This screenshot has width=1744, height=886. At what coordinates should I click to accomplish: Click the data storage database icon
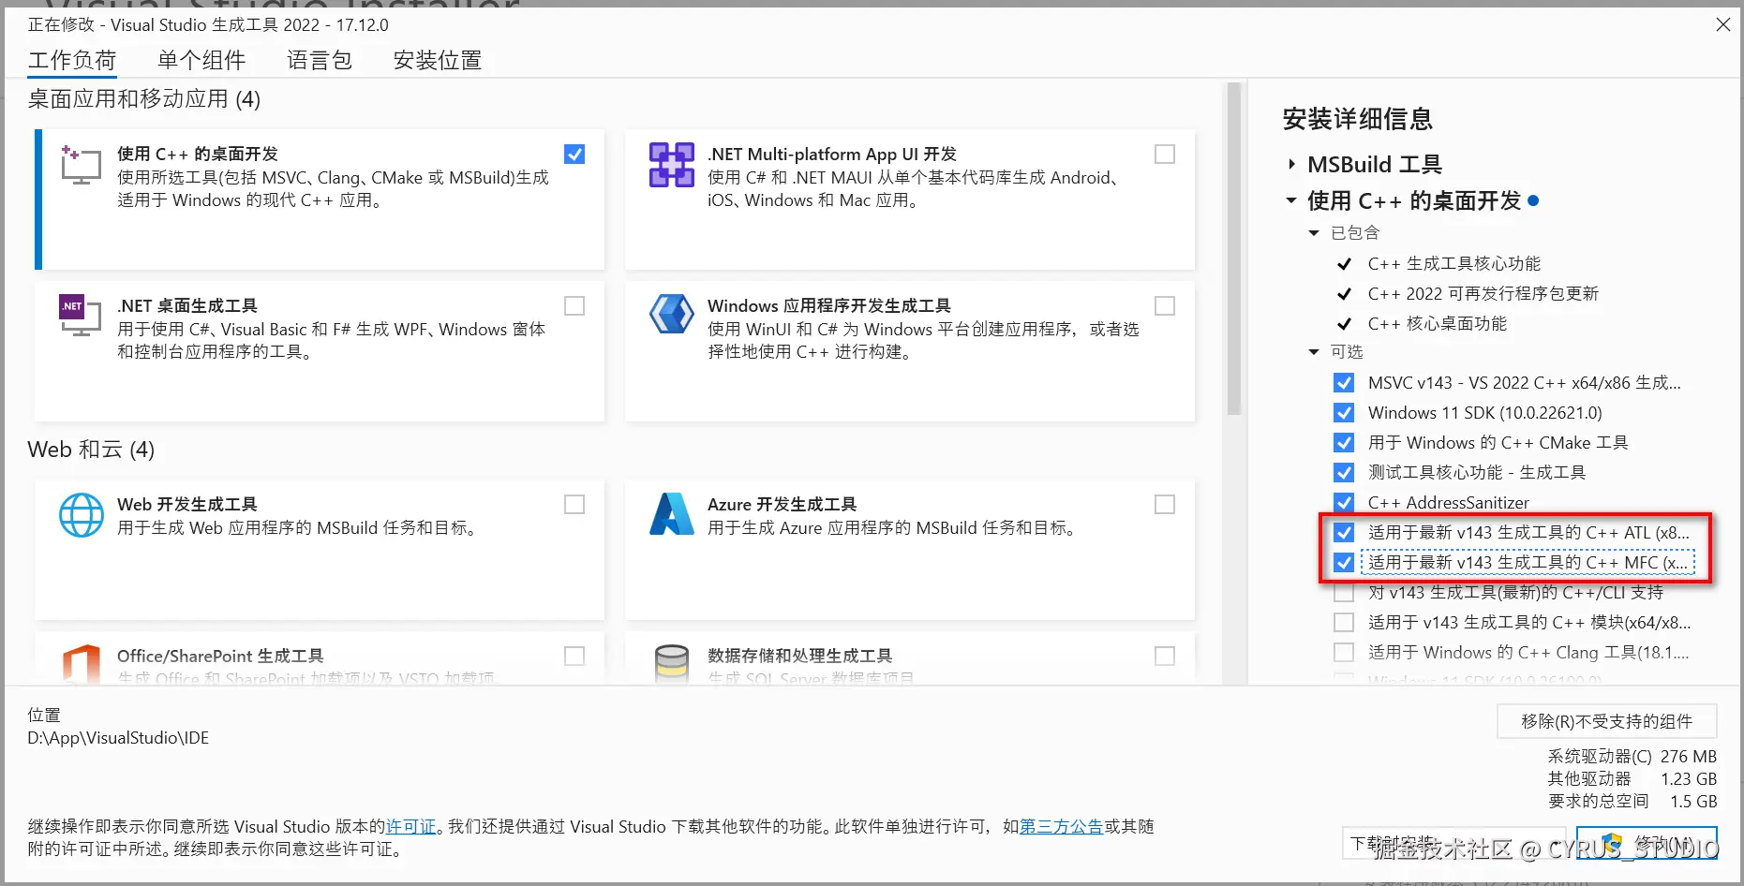(672, 664)
